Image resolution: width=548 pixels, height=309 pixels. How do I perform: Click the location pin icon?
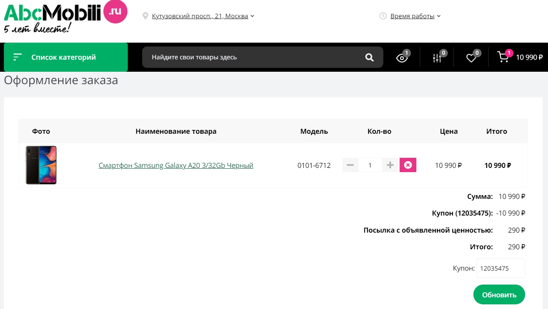click(x=146, y=16)
